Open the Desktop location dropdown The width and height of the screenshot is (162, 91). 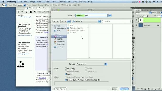86,21
